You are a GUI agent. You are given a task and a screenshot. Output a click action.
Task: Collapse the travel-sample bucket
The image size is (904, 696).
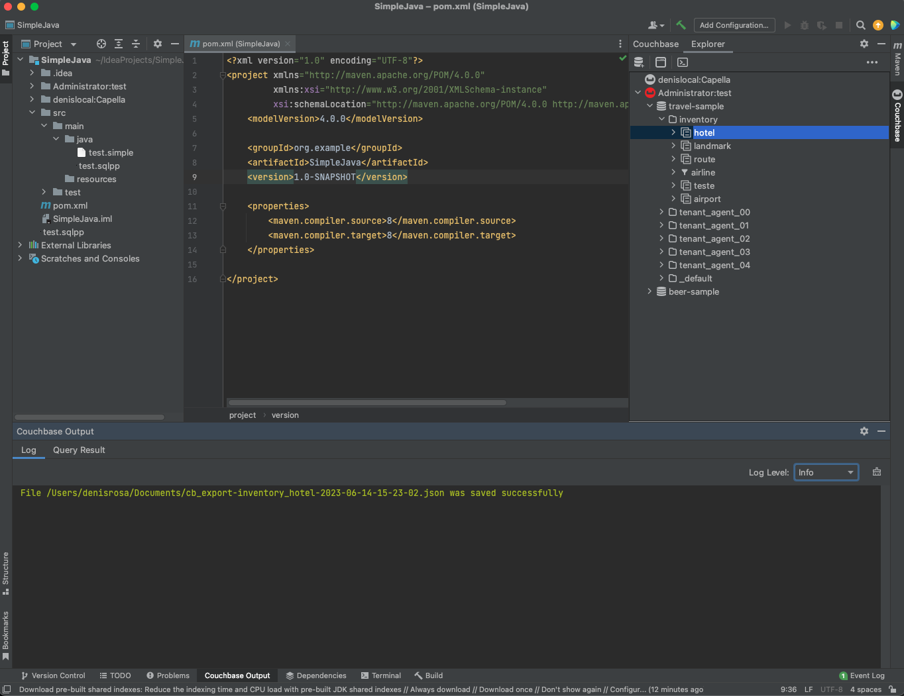pos(650,106)
